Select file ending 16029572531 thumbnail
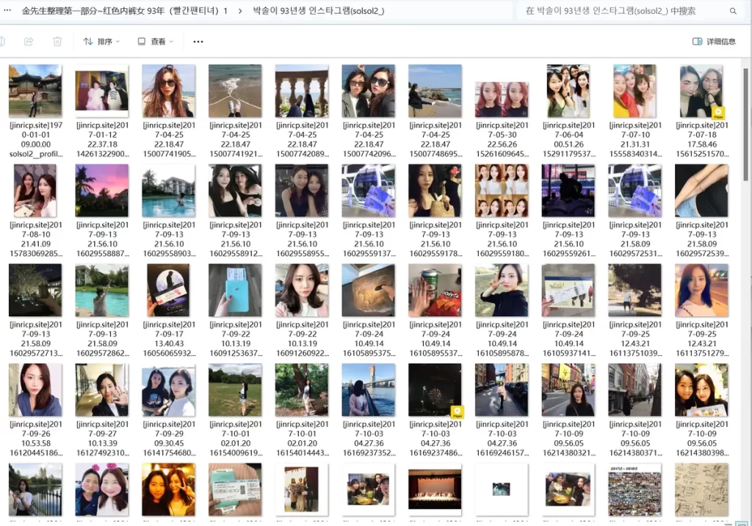The height and width of the screenshot is (526, 752). (x=634, y=191)
